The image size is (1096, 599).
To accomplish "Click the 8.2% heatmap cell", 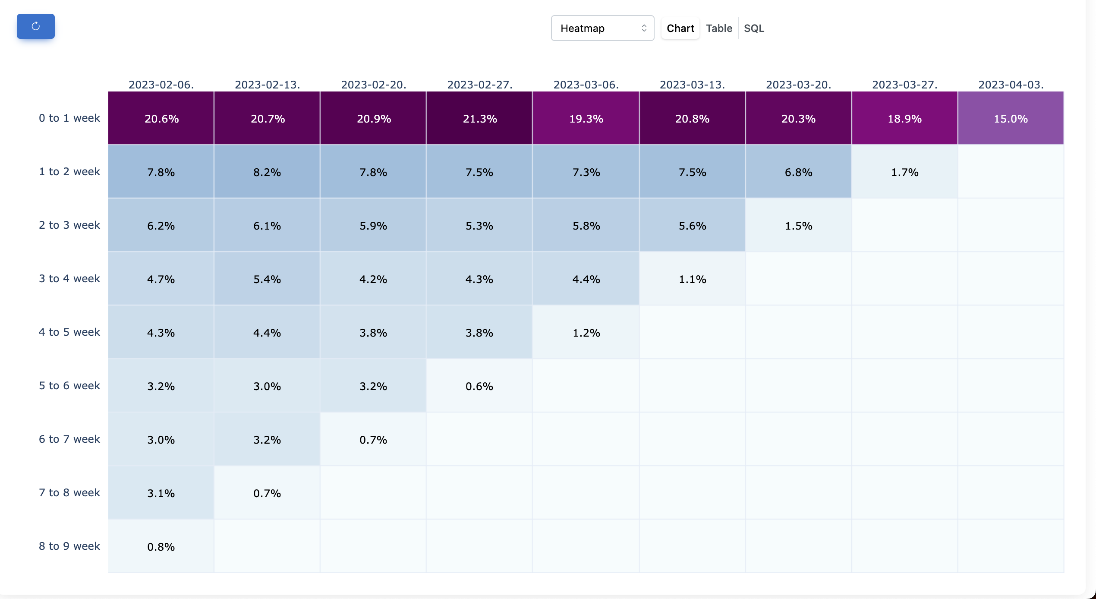I will (x=267, y=172).
